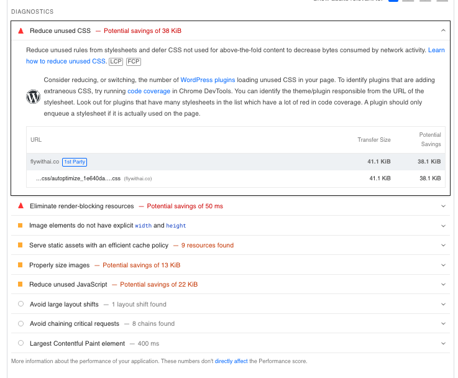
Task: Expand the Largest Contentful Paint element chevron
Action: tap(443, 343)
